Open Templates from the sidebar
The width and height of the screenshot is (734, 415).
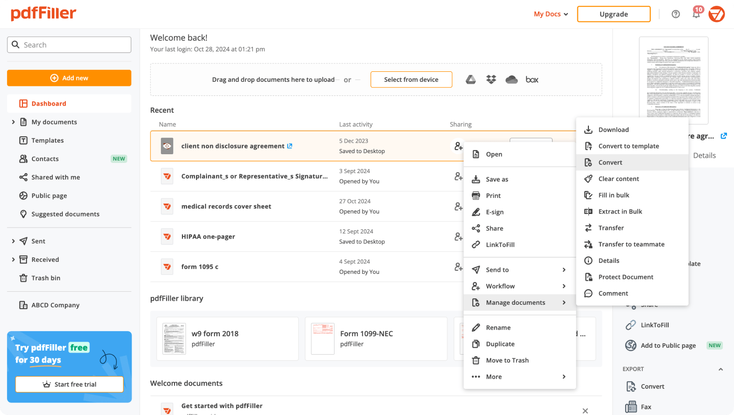[48, 140]
